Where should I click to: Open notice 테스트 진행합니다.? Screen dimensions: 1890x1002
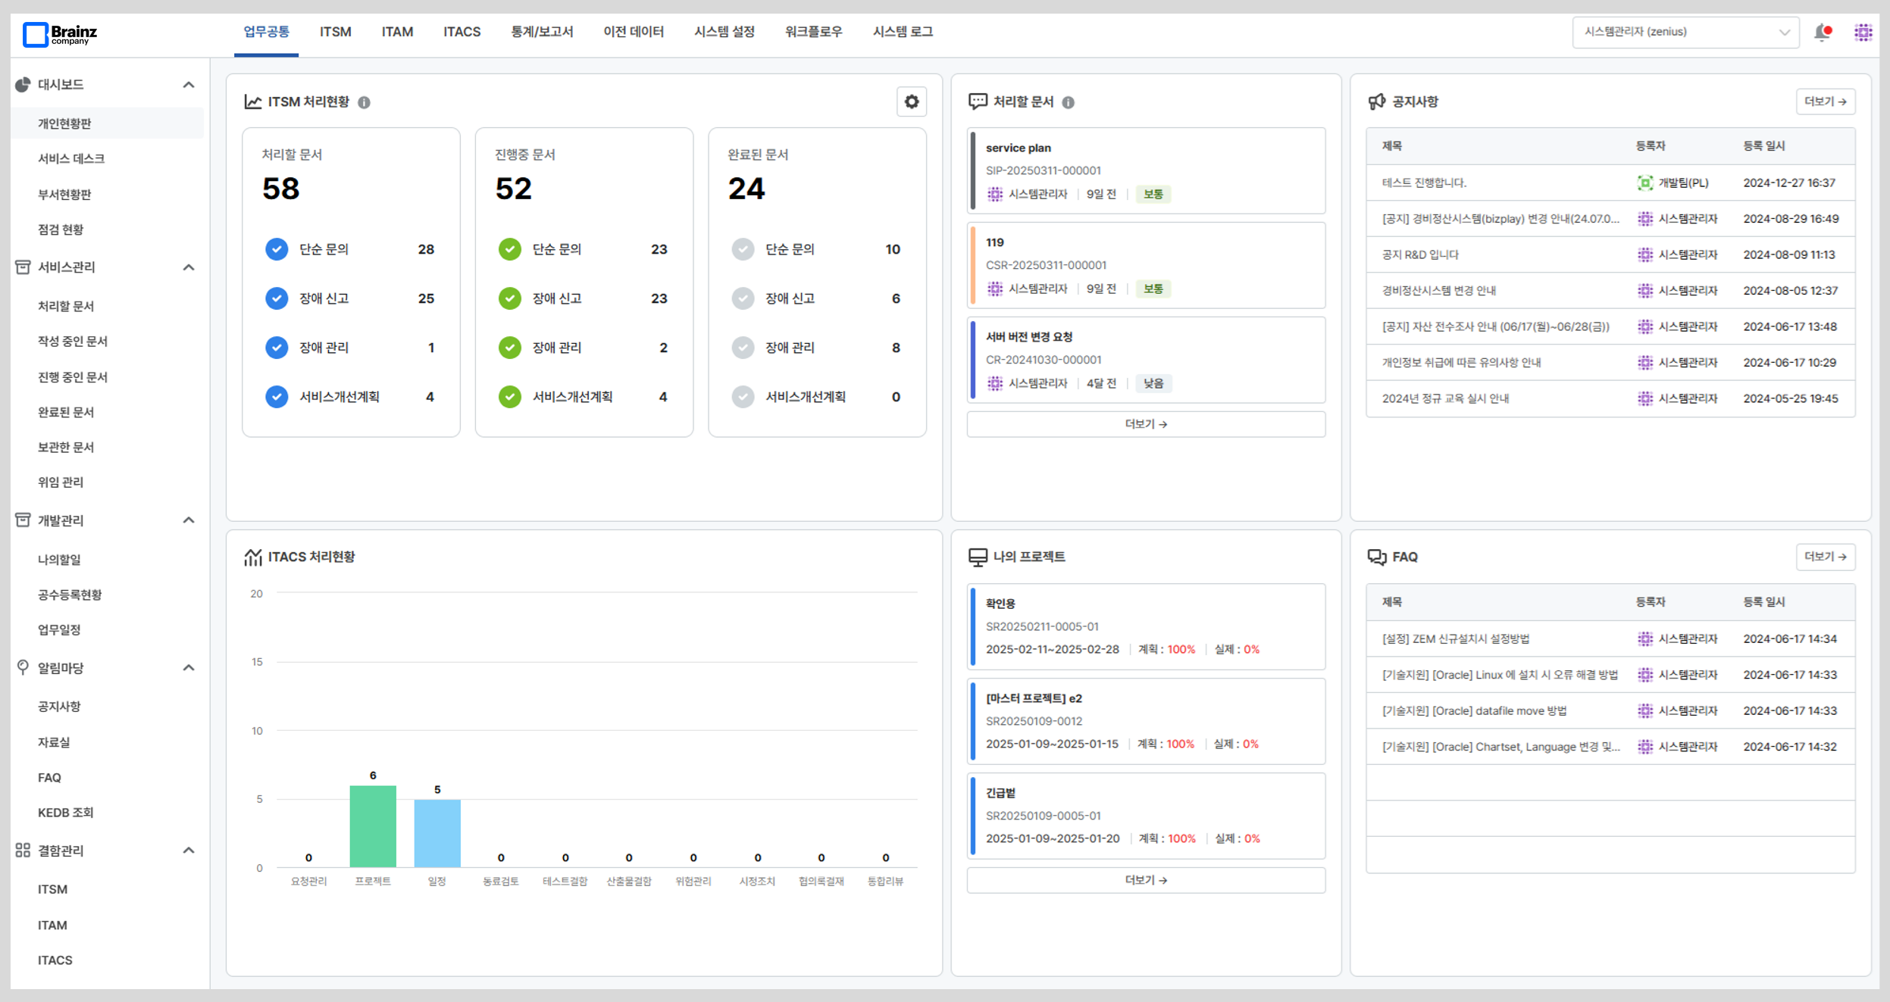tap(1424, 183)
